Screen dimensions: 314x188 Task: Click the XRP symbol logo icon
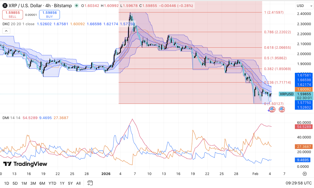click(x=5, y=6)
